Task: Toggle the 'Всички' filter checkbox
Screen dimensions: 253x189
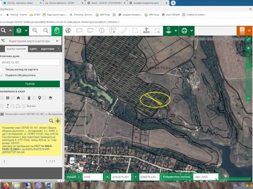Action: (24, 106)
